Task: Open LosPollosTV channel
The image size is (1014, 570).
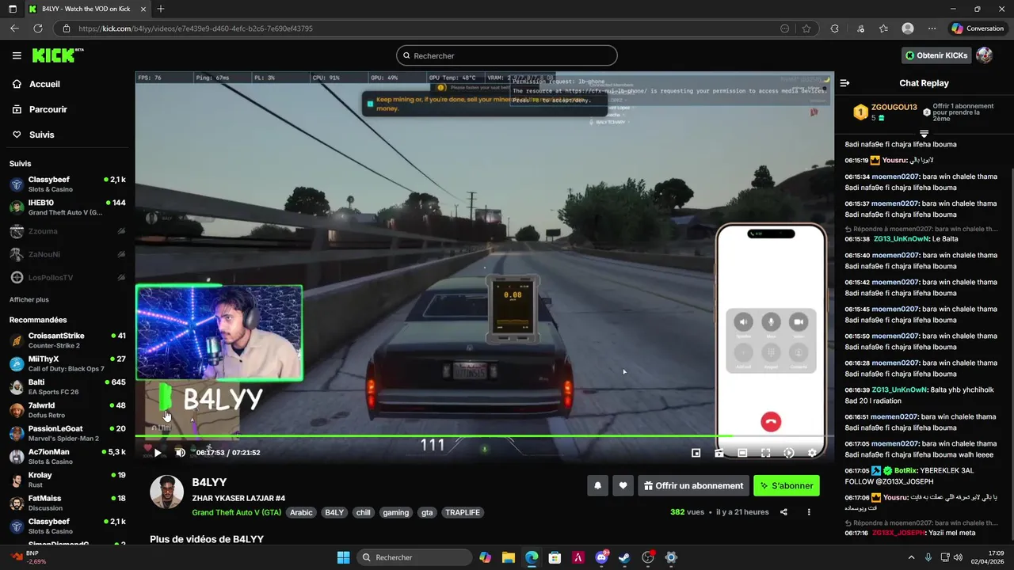Action: point(67,278)
